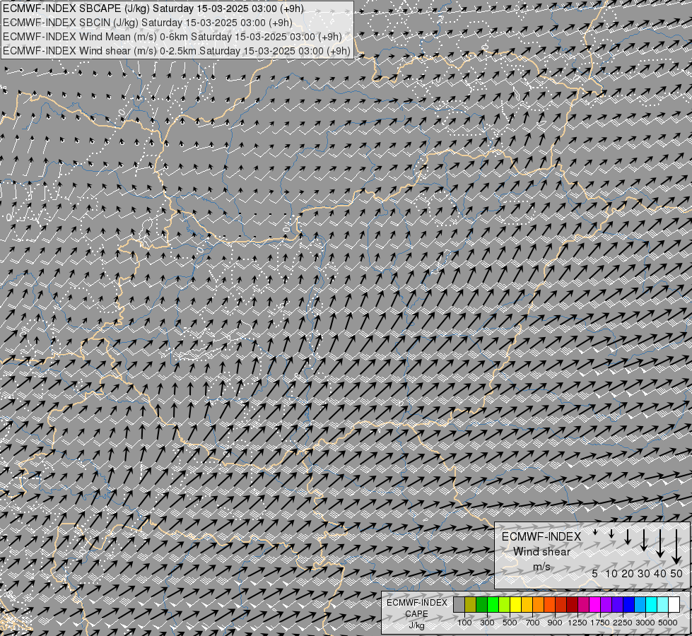Click the 300 CAPE scale value
Image resolution: width=692 pixels, height=636 pixels.
click(487, 623)
